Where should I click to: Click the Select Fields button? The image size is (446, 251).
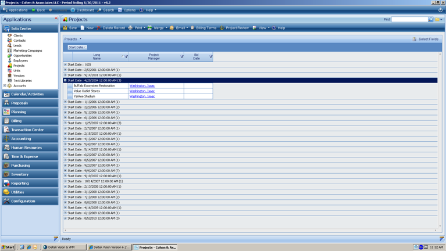click(x=425, y=39)
